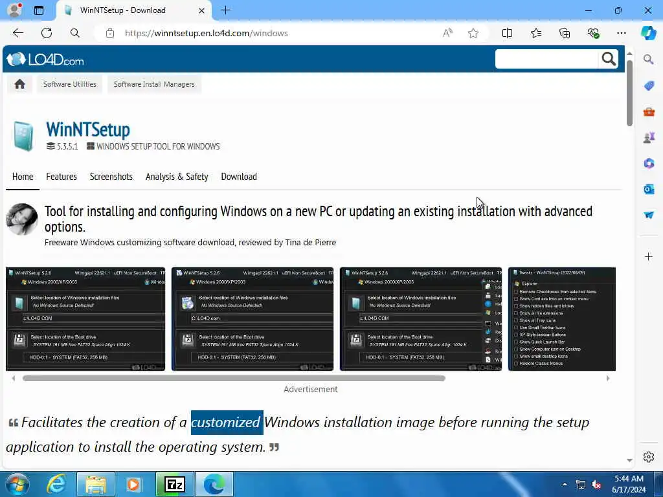Open the Collections icon
Viewport: 663px width, 497px height.
point(565,33)
